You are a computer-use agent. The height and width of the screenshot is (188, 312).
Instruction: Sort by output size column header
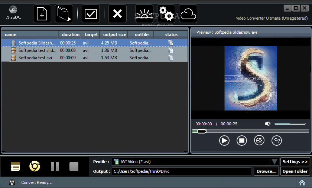[114, 34]
